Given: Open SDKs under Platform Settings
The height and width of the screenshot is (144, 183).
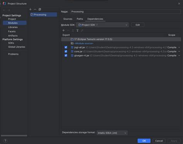Looking at the screenshot, I should [11, 43].
